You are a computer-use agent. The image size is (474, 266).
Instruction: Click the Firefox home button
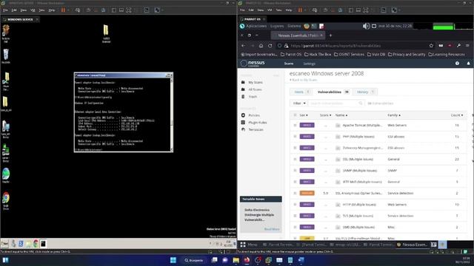(x=261, y=46)
